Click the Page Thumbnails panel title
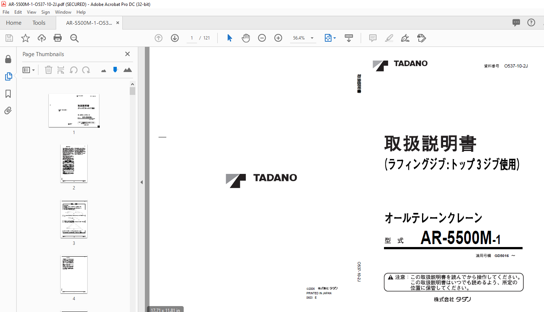Image resolution: width=544 pixels, height=312 pixels. click(43, 54)
